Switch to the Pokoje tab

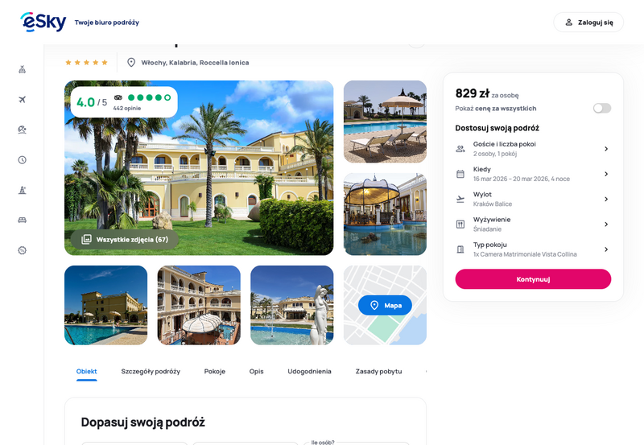tap(215, 371)
